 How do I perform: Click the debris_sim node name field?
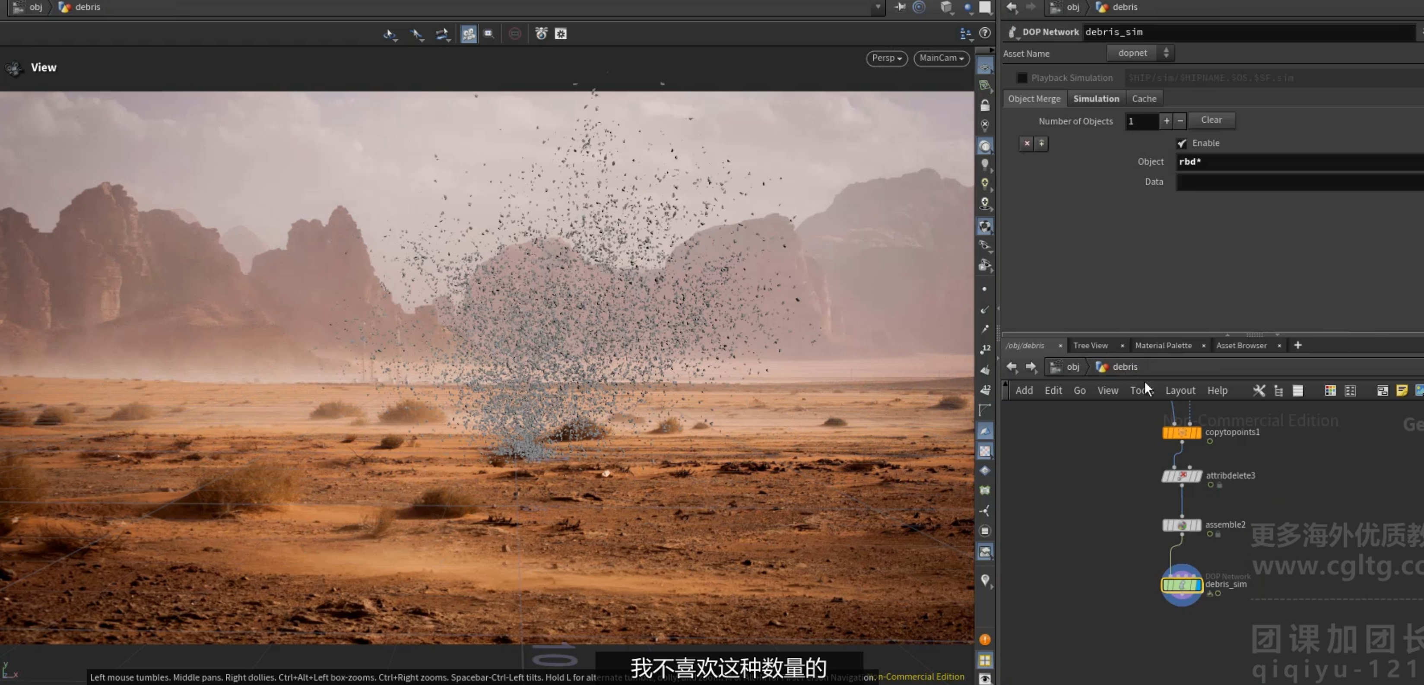[1250, 32]
